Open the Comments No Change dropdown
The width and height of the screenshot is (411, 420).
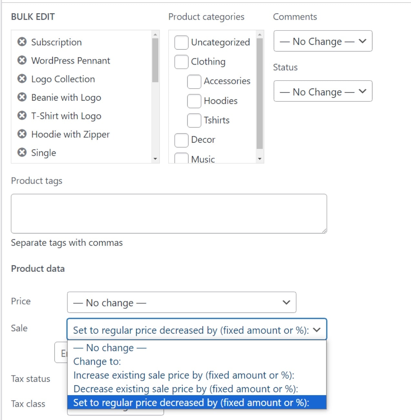pyautogui.click(x=322, y=41)
